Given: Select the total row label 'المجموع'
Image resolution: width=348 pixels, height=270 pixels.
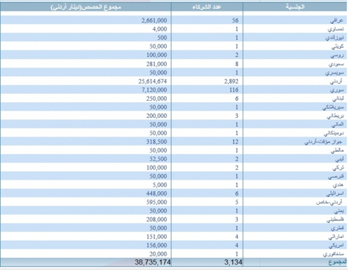Looking at the screenshot, I should click(x=337, y=262).
